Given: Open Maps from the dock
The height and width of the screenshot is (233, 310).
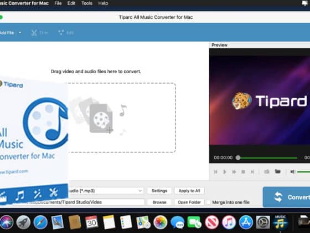Looking at the screenshot, I should click(143, 222).
